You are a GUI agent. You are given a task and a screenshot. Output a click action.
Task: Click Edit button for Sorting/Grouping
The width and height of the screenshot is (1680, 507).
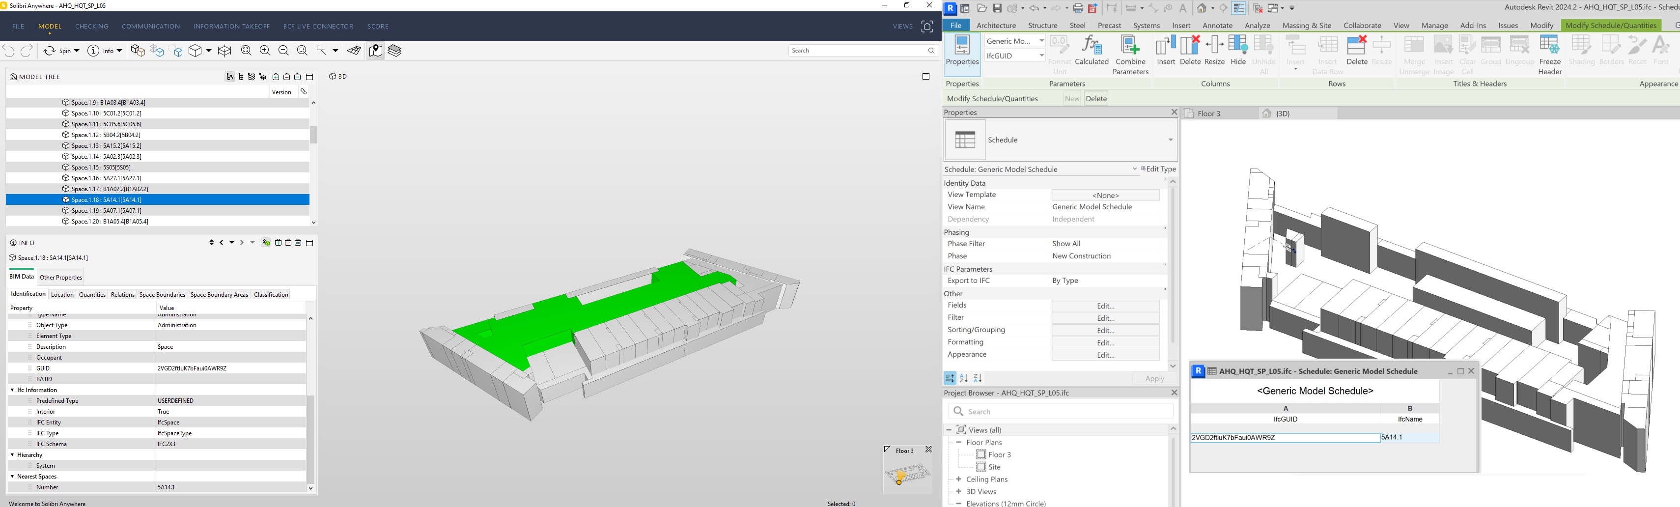(1105, 330)
